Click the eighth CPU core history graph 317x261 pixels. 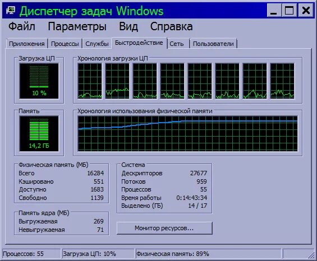point(282,81)
